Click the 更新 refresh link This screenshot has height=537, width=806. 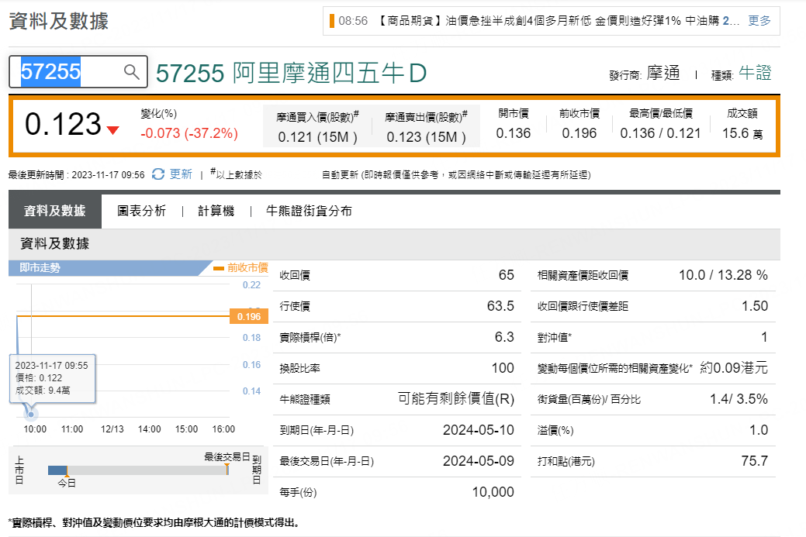coord(181,174)
